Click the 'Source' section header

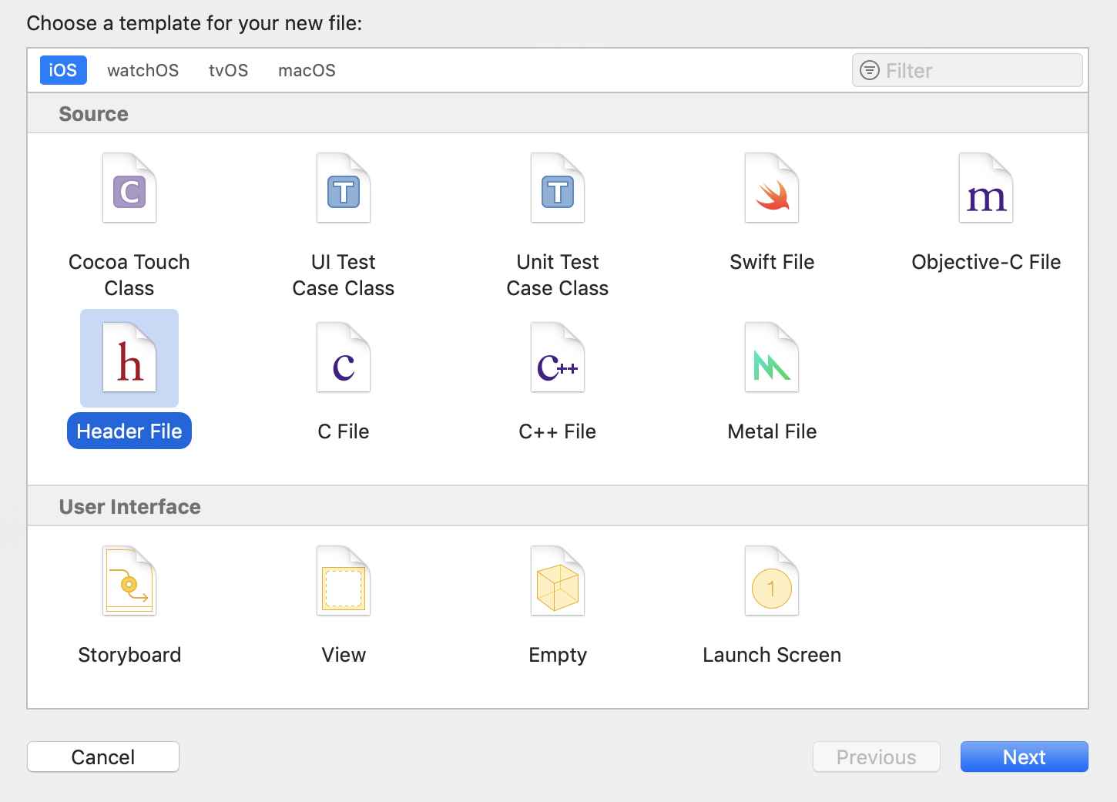[x=94, y=114]
